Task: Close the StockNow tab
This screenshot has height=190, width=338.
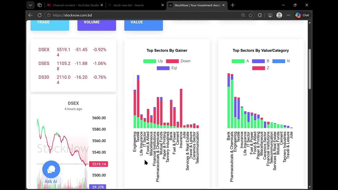Action: pyautogui.click(x=224, y=5)
